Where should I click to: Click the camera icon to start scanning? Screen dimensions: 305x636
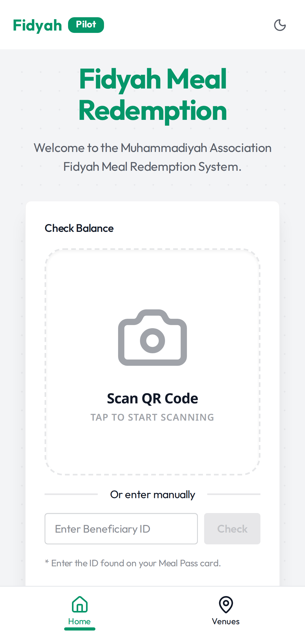pos(152,338)
